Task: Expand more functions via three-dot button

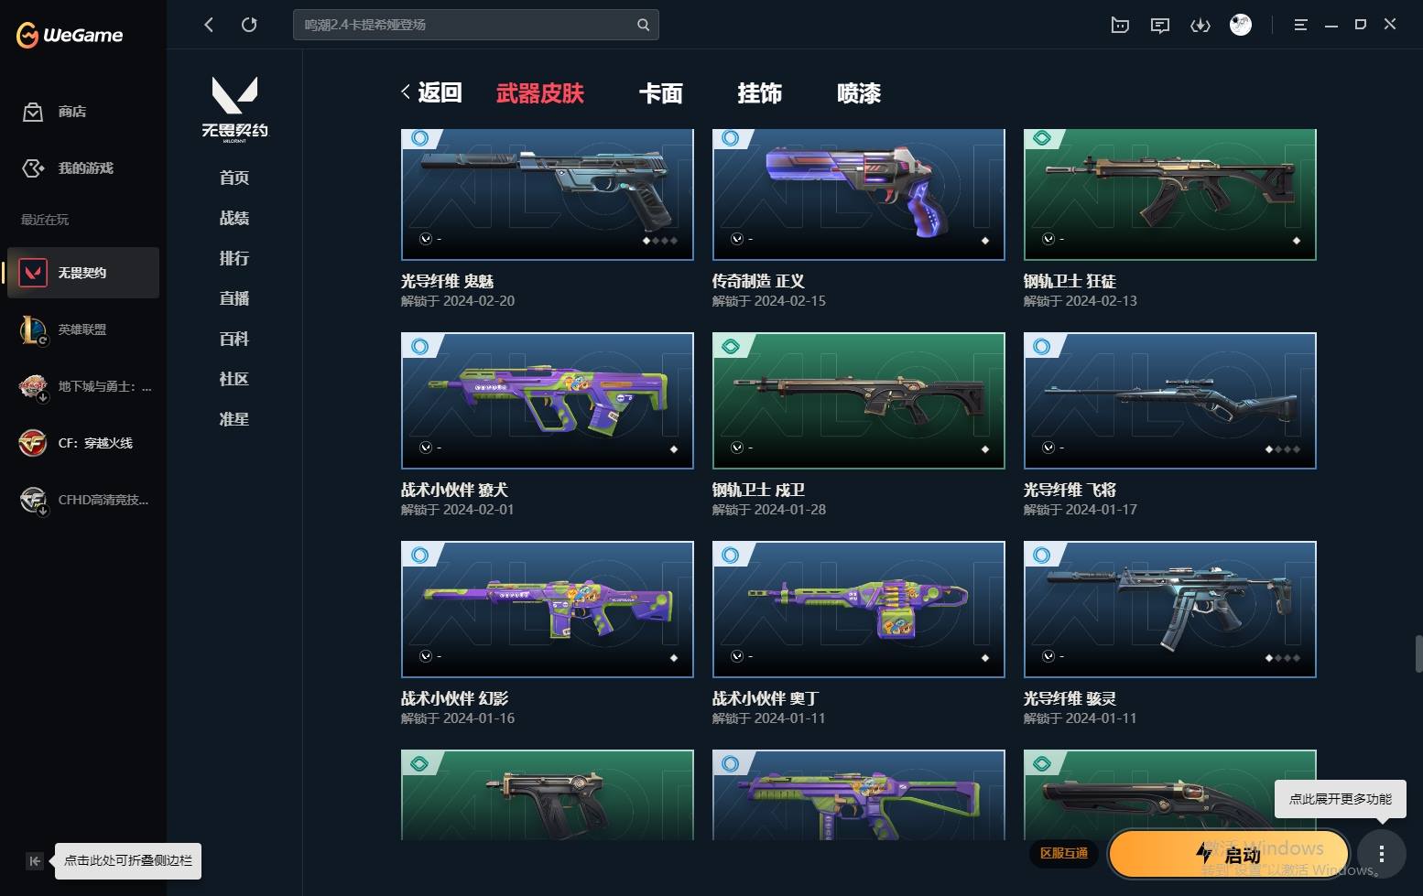Action: click(x=1381, y=855)
